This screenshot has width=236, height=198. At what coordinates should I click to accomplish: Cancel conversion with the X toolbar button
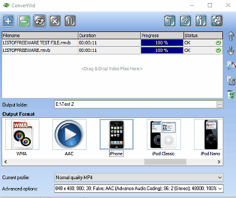[55, 21]
